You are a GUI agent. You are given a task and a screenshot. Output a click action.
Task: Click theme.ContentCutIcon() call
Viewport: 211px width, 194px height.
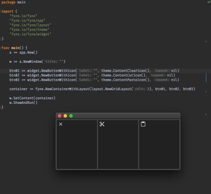123,75
